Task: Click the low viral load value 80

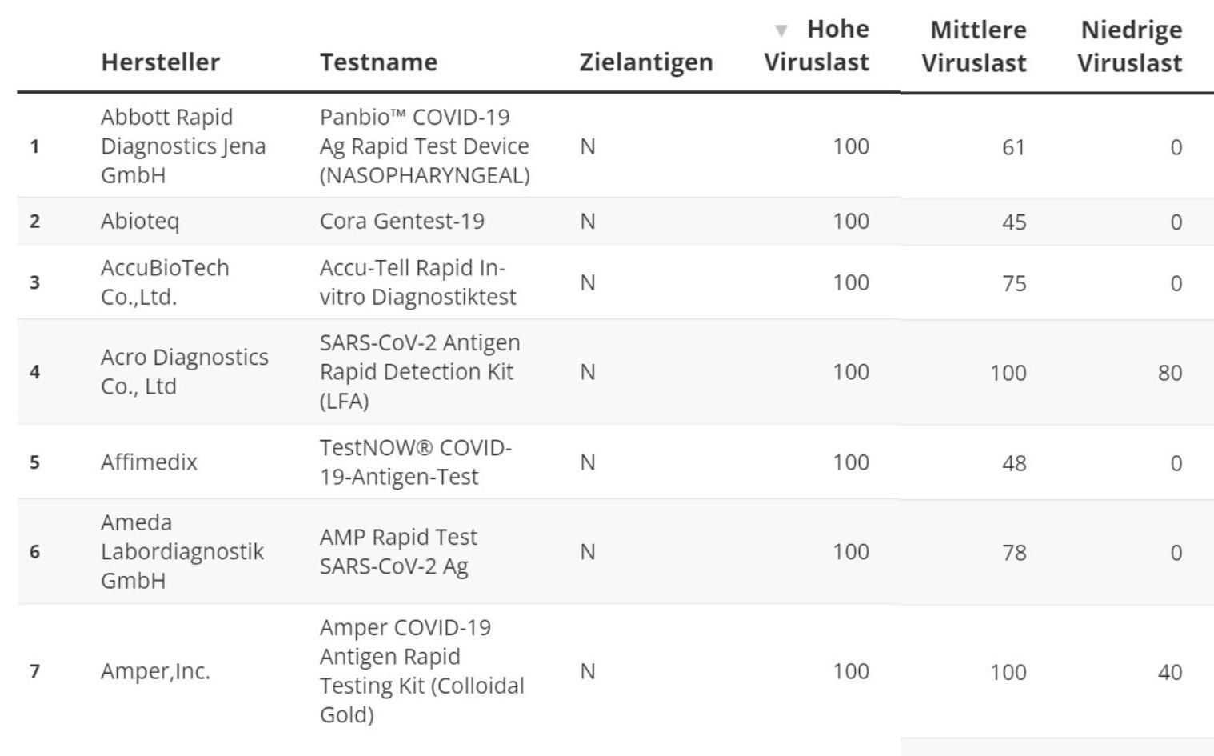Action: coord(1169,373)
